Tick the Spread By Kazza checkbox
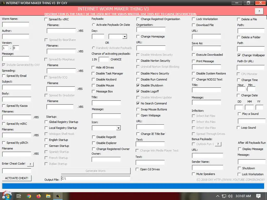Screen dimensions: 267x200 [x=4, y=106]
